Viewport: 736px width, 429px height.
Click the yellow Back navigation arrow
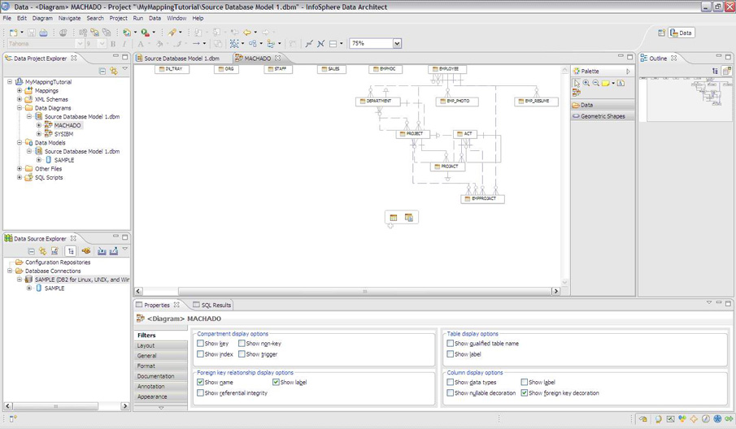247,32
